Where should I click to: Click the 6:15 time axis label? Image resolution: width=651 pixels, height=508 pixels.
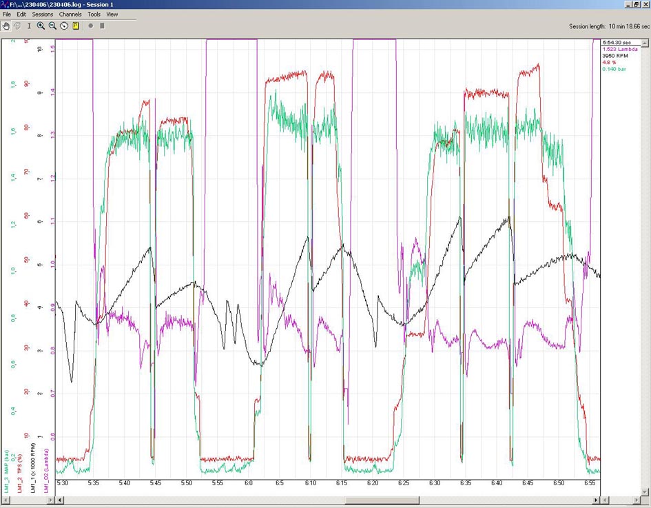342,483
